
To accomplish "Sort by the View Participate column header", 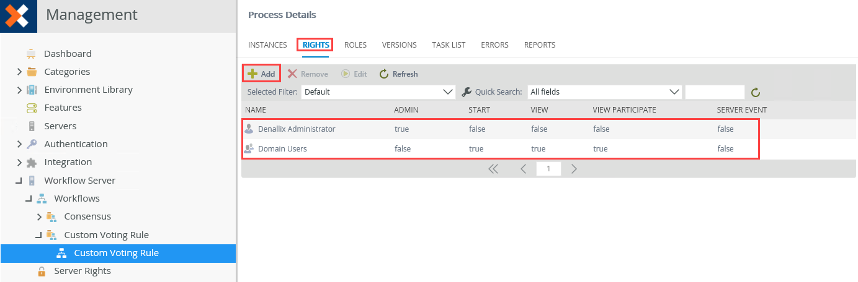I will pyautogui.click(x=625, y=110).
